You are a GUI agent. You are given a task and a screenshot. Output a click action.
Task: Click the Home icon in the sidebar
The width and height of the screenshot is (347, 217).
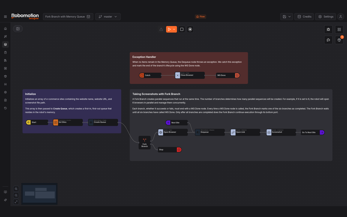tap(5, 28)
